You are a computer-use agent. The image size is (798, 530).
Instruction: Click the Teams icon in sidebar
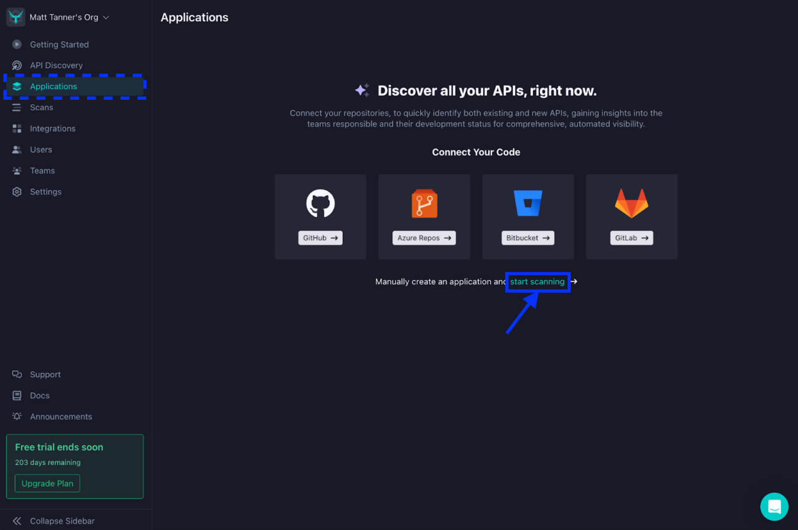[x=16, y=170]
